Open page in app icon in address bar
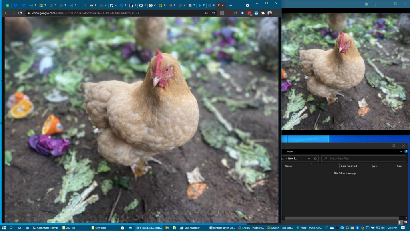410x231 pixels. 207,13
